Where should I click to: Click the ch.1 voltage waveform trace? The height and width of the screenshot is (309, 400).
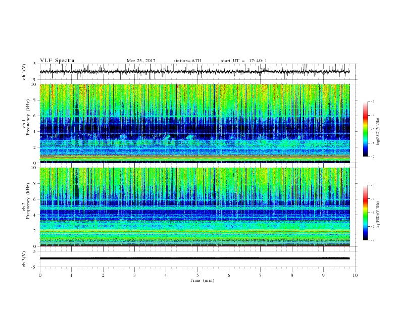click(x=194, y=72)
